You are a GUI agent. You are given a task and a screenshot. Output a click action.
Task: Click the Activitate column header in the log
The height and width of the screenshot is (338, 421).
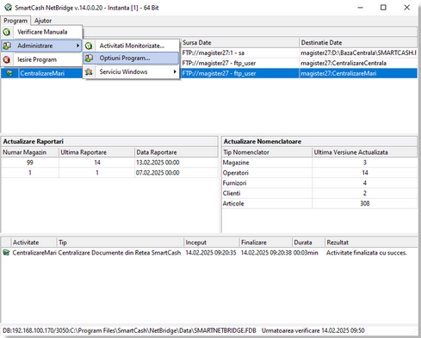[34, 243]
